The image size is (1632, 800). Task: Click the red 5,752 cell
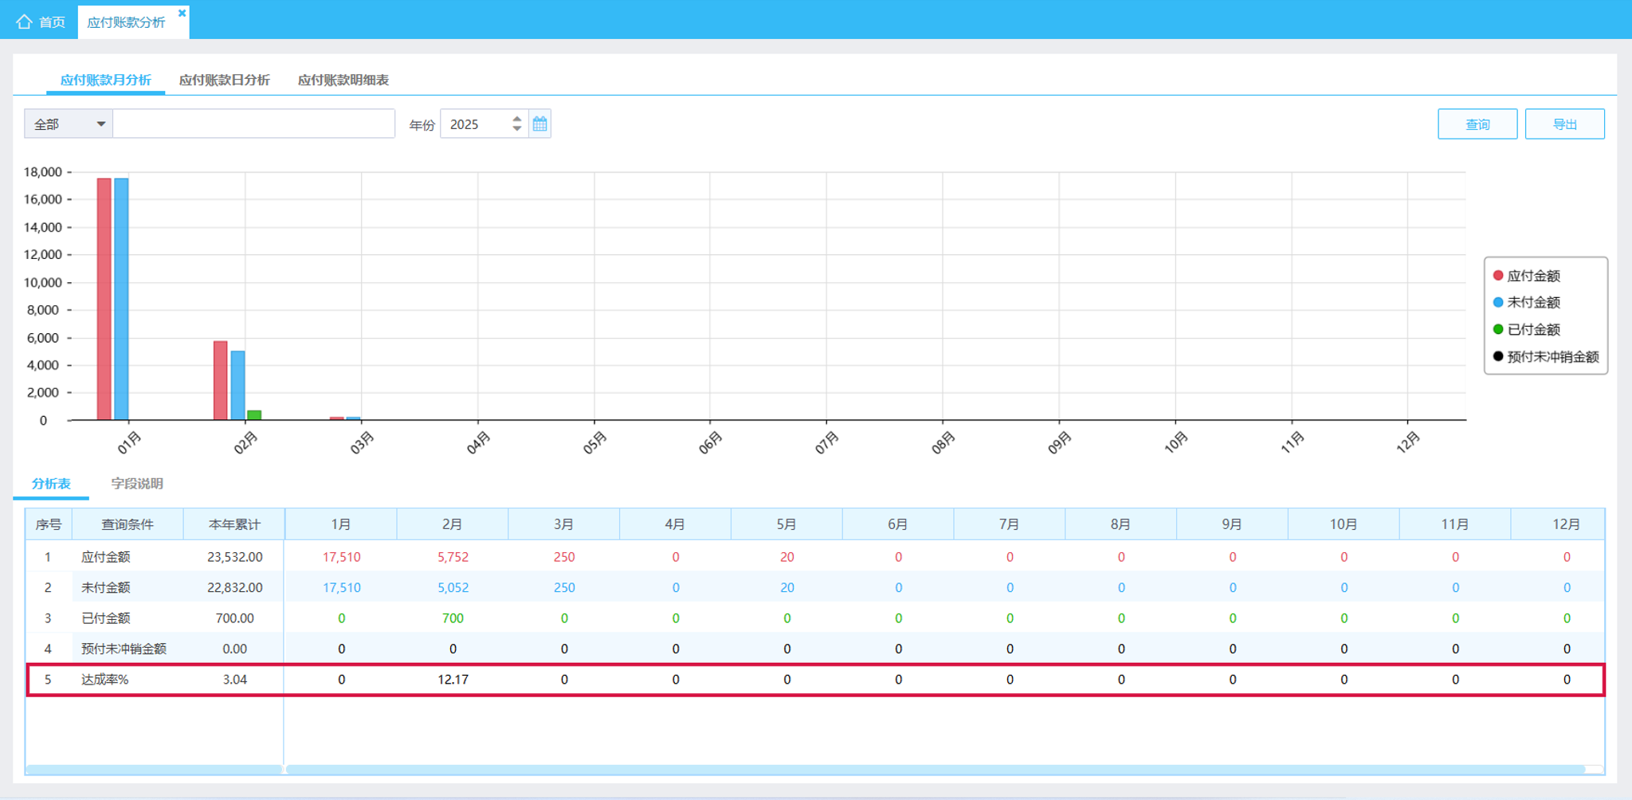453,557
